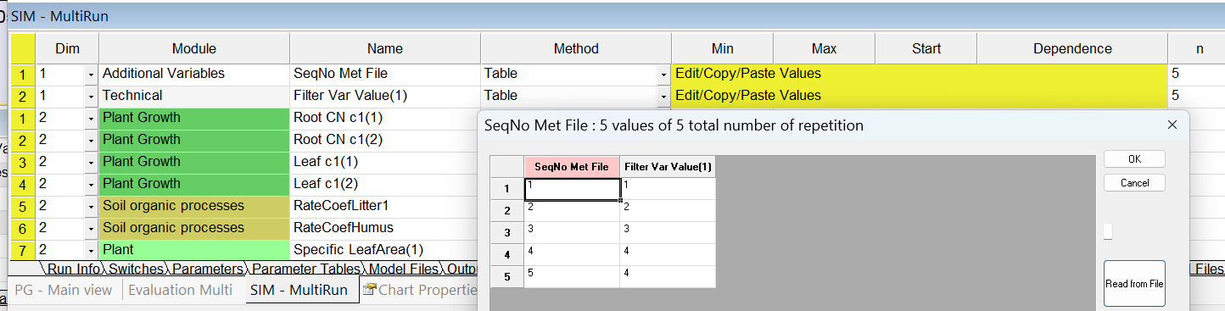This screenshot has height=311, width=1225.
Task: Switch to the Parameters tab
Action: (x=207, y=269)
